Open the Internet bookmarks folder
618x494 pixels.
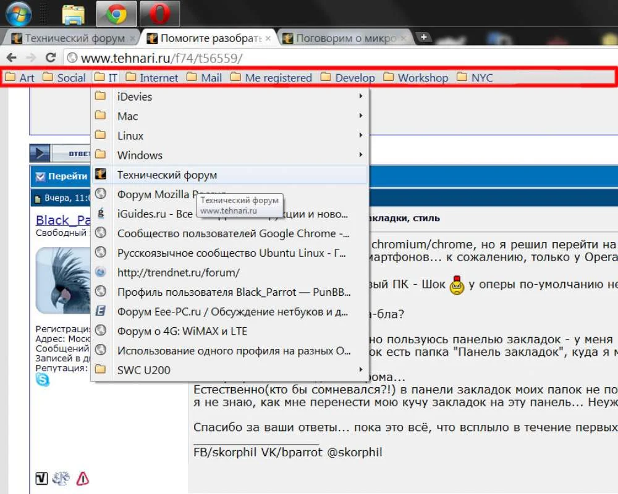[152, 78]
